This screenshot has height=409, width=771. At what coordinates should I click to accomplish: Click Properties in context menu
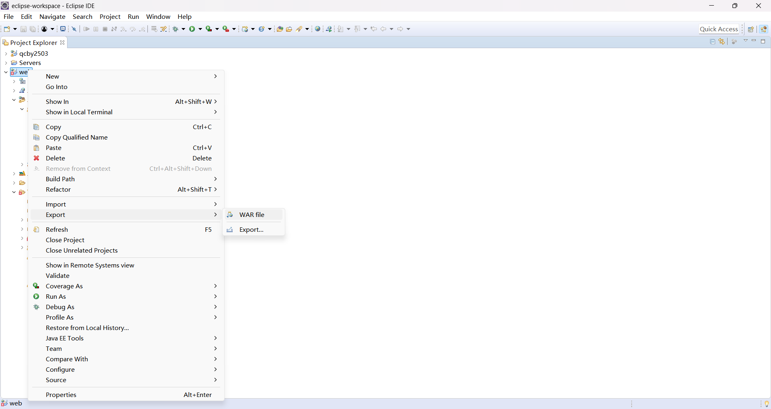pyautogui.click(x=126, y=395)
